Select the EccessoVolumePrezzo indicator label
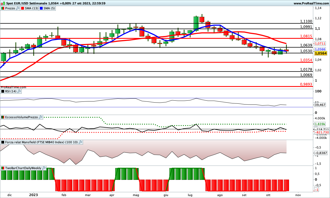This screenshot has width=330, height=198. coord(22,117)
